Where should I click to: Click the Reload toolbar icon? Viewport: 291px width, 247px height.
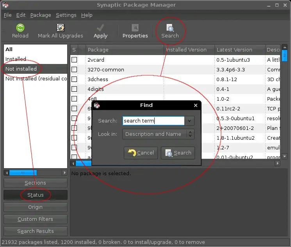pos(20,28)
